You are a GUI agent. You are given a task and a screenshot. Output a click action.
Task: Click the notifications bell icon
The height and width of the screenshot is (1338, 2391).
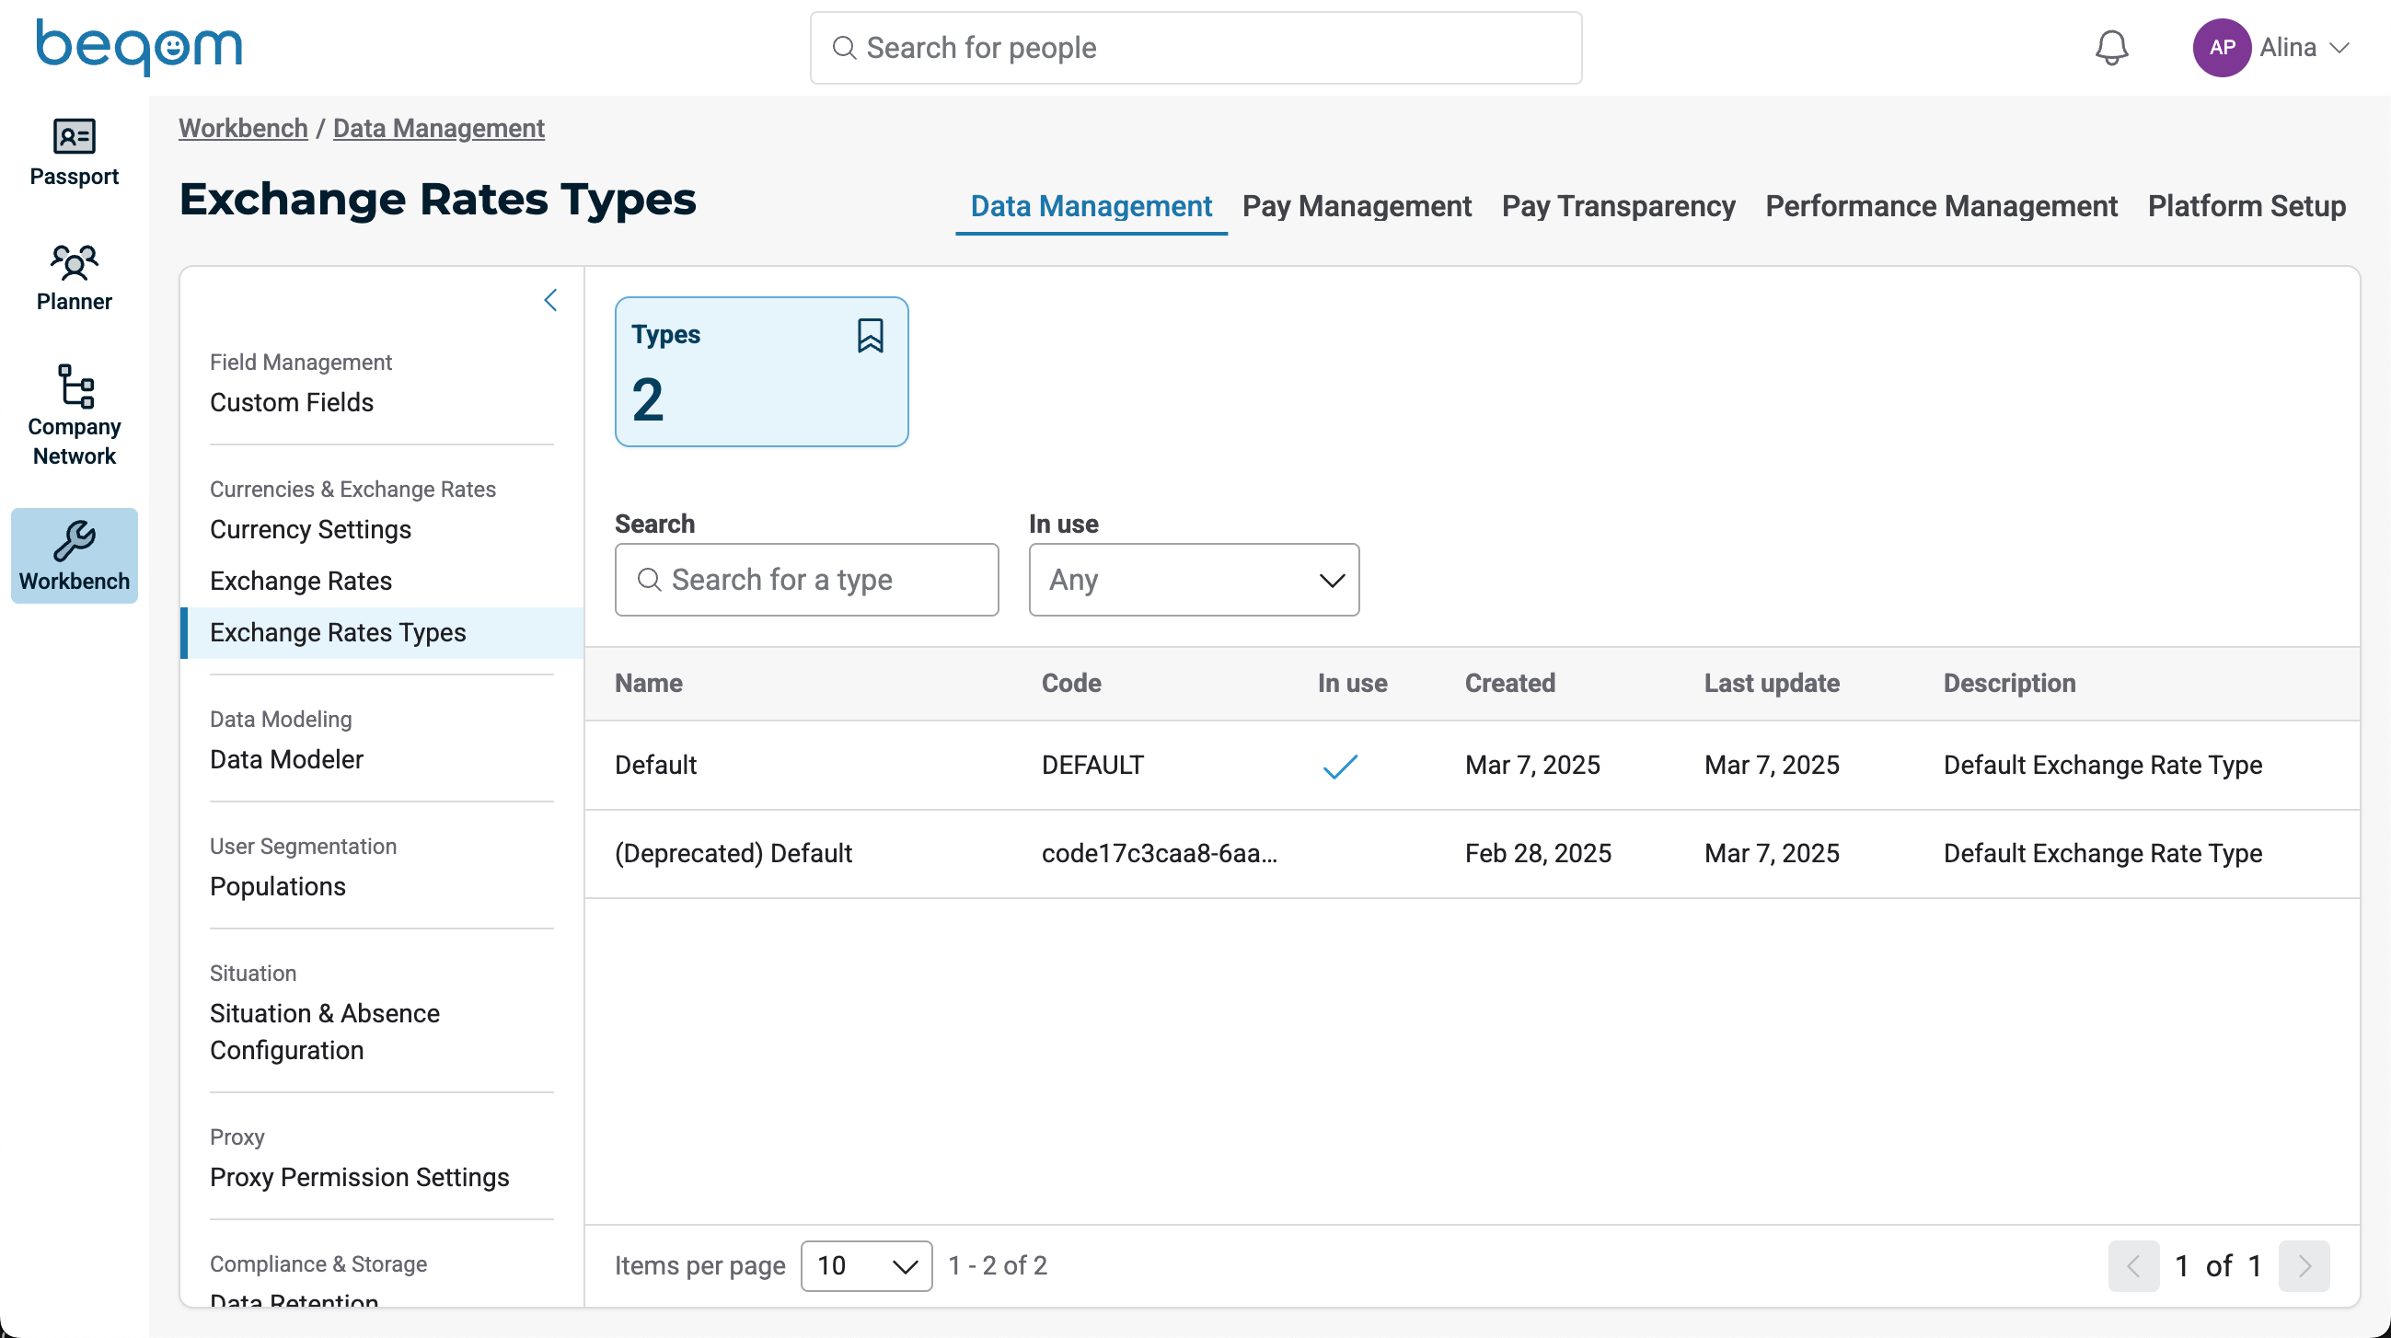2110,47
